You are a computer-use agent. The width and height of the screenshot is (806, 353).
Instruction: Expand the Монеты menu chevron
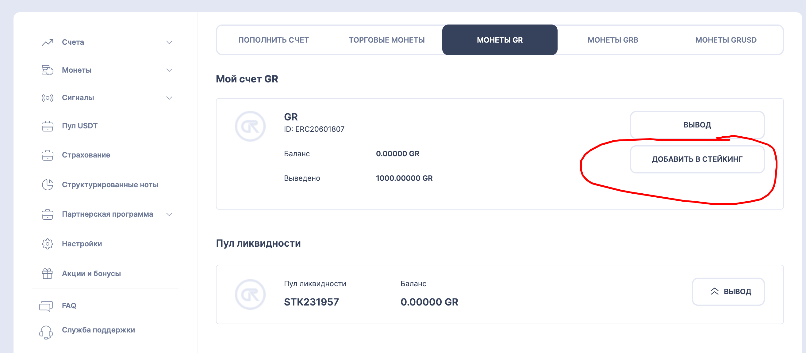point(169,70)
